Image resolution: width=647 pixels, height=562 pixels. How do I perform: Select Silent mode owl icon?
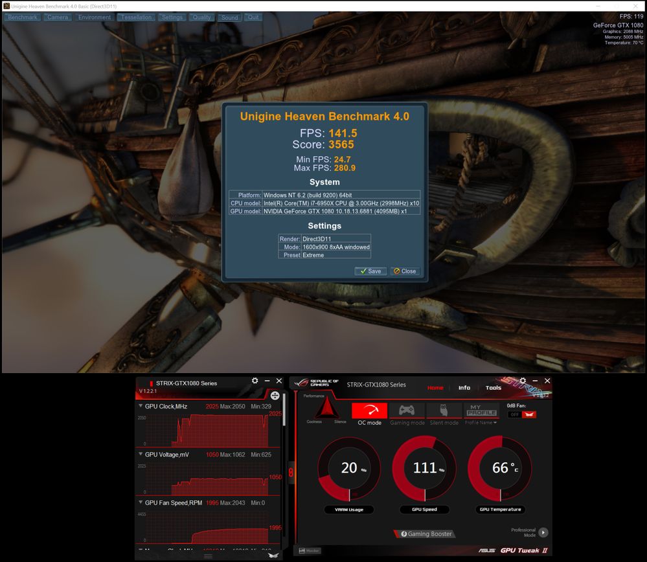[x=444, y=410]
